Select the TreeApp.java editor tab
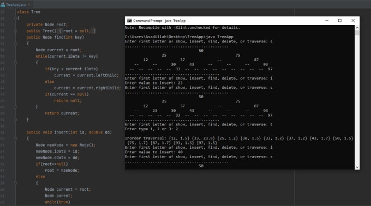The height and width of the screenshot is (206, 371). click(x=16, y=5)
